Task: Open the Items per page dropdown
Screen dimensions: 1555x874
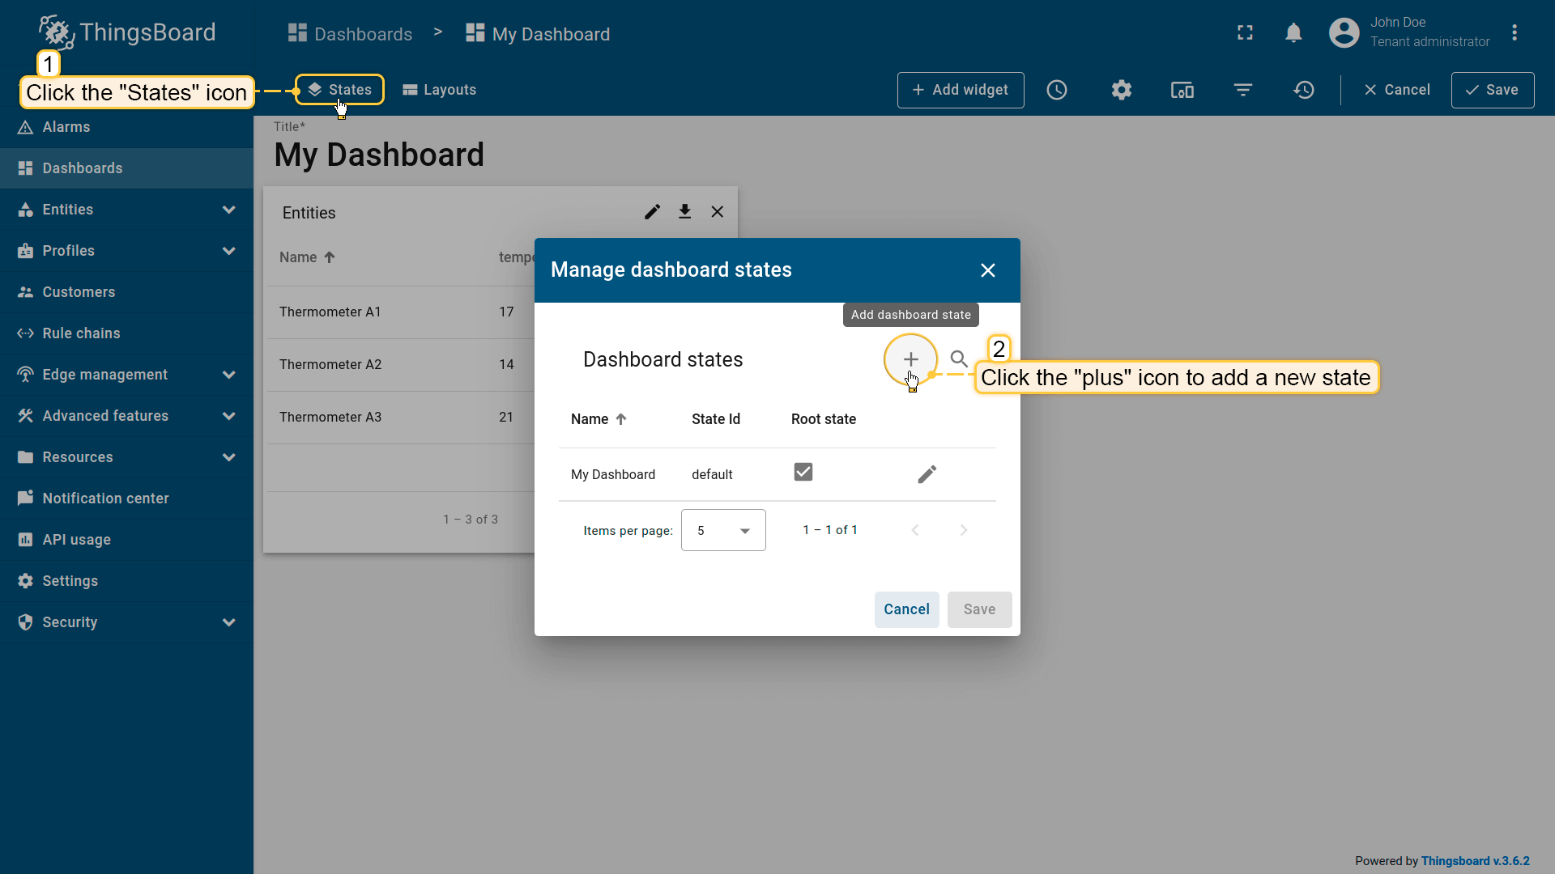Action: tap(723, 530)
